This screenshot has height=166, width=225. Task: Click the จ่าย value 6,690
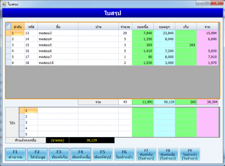tap(207, 39)
